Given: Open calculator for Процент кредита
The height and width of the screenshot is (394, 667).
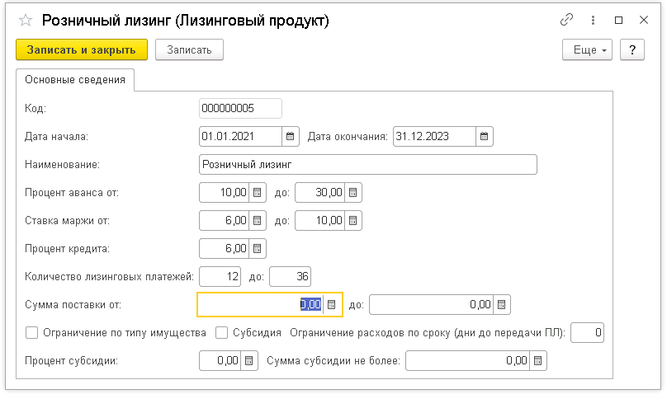Looking at the screenshot, I should tap(258, 248).
